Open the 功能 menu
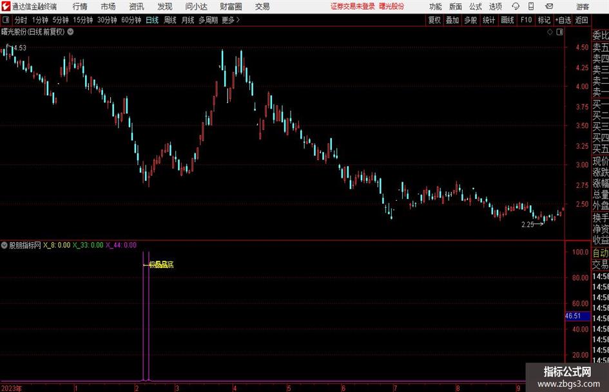The image size is (609, 392). point(436,6)
